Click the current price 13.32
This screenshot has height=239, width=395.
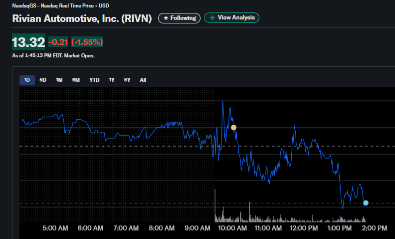[x=28, y=42]
